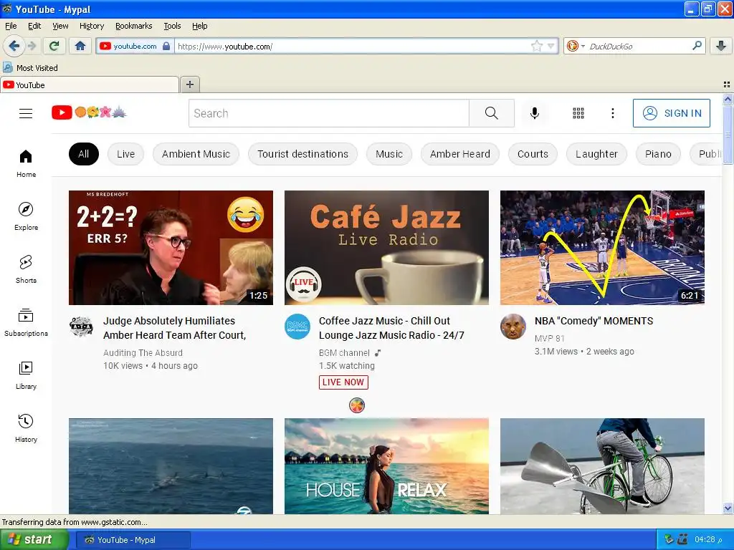Viewport: 734px width, 550px height.
Task: Open the three-dot settings menu
Action: [x=613, y=113]
